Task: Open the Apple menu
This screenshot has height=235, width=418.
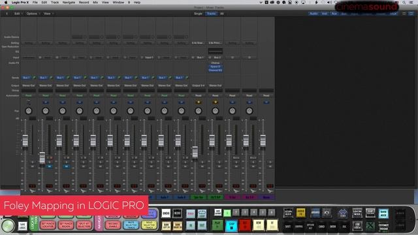Action: point(6,3)
